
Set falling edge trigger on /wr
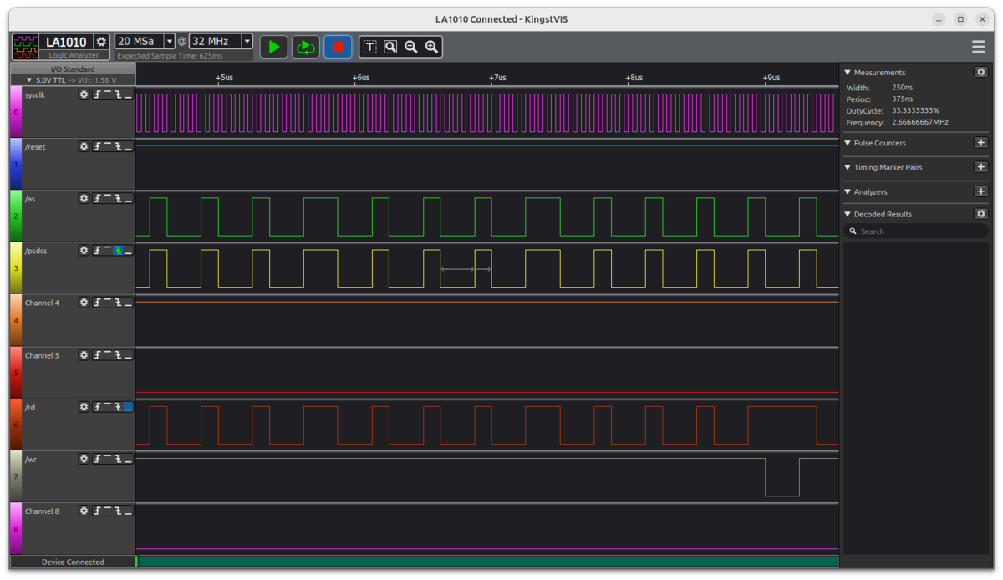[x=118, y=458]
